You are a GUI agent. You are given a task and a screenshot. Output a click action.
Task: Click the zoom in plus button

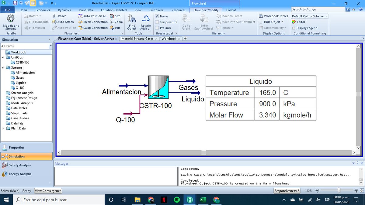(356, 191)
